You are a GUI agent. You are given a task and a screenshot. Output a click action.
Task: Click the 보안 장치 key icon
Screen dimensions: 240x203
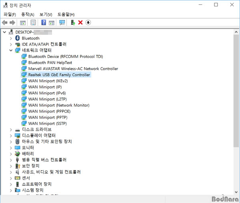(18, 166)
